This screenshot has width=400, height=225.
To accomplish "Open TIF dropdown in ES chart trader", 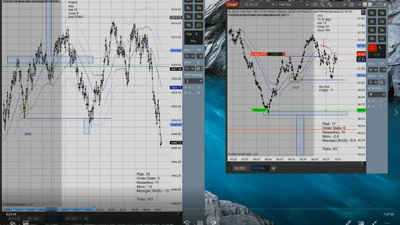I will click(x=199, y=56).
